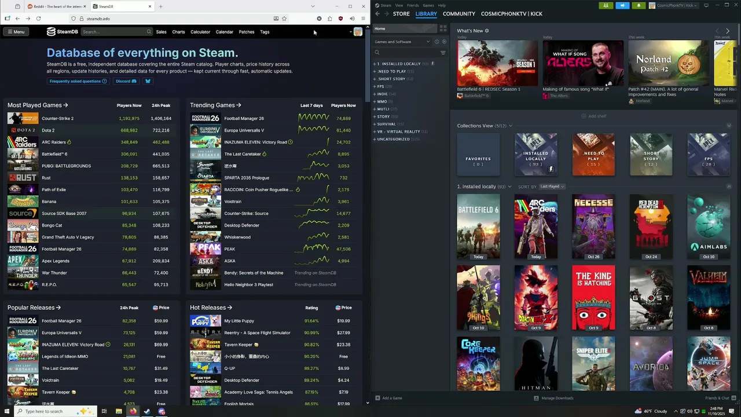741x417 pixels.
Task: Click Firefox reload page button
Action: [x=38, y=19]
